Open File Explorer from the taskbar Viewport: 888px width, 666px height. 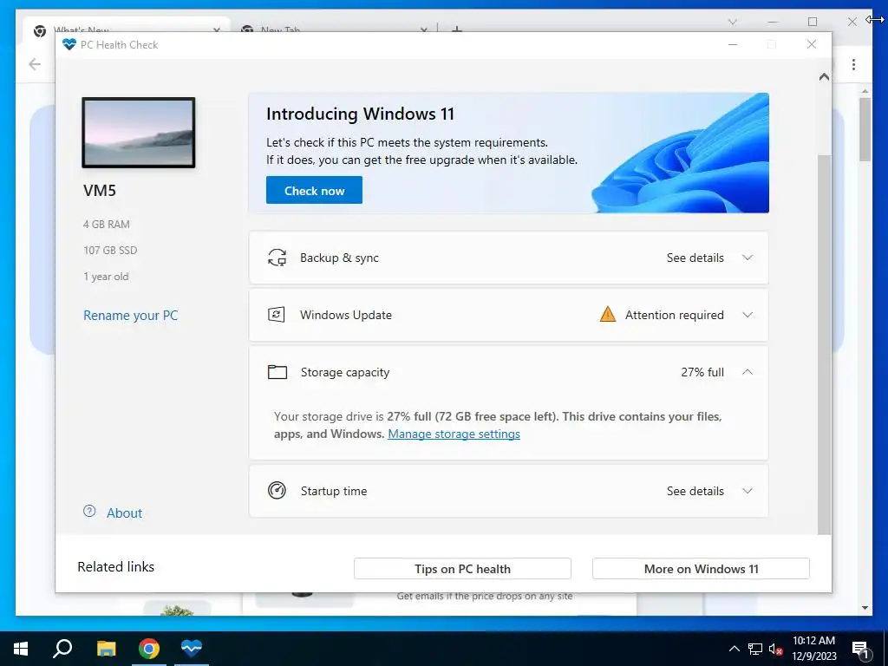(106, 649)
